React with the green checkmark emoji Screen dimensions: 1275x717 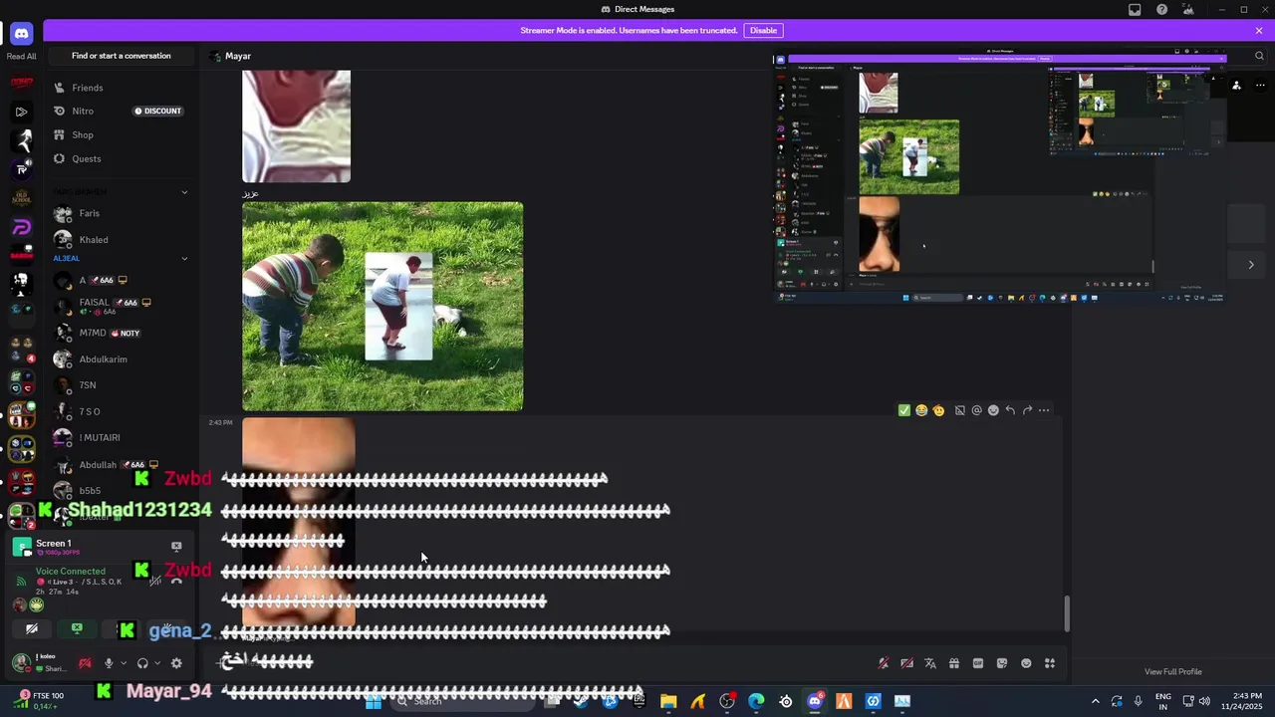coord(904,410)
